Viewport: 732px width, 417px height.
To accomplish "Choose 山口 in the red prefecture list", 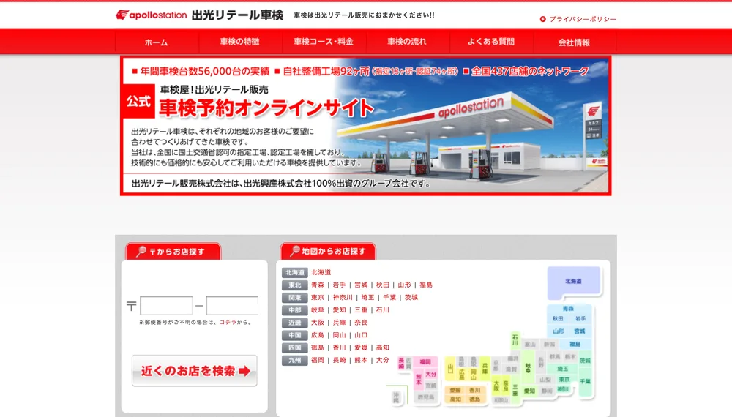I will point(361,335).
